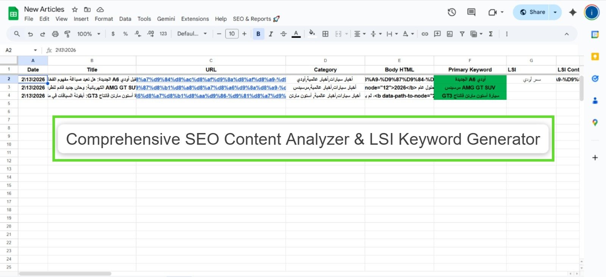Expand the 100% zoom dropdown
The image size is (606, 277).
click(x=89, y=34)
